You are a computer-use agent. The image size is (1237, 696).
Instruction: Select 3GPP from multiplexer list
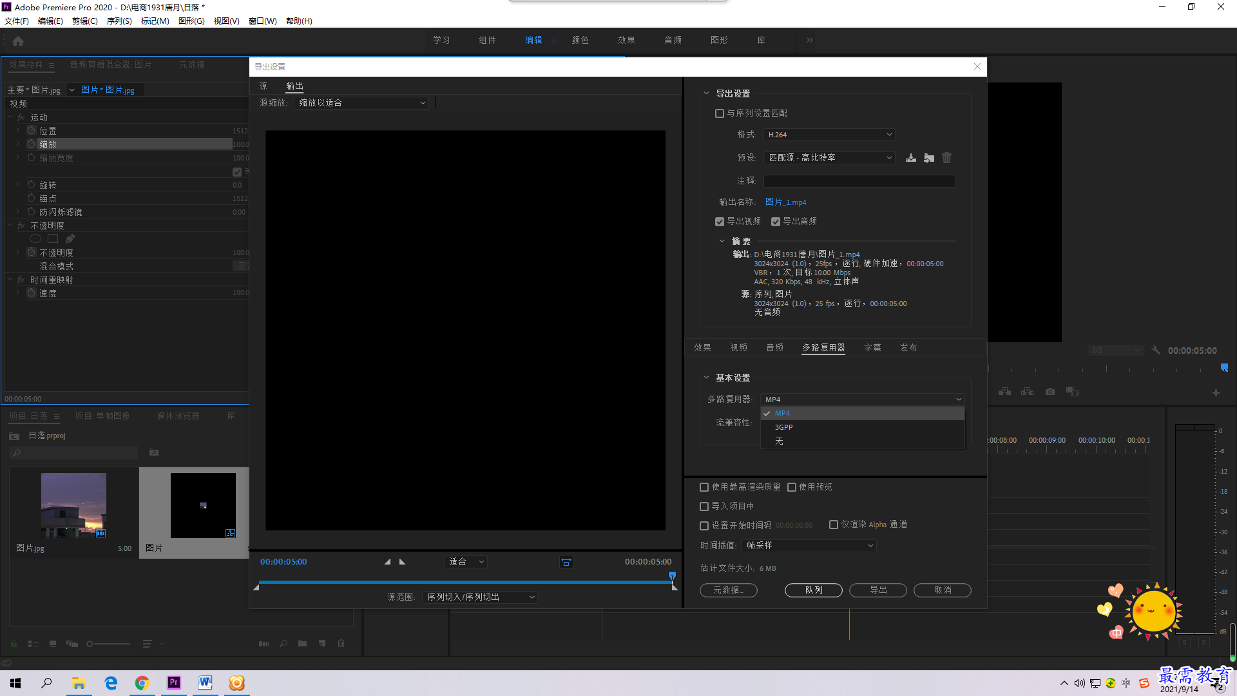tap(862, 427)
